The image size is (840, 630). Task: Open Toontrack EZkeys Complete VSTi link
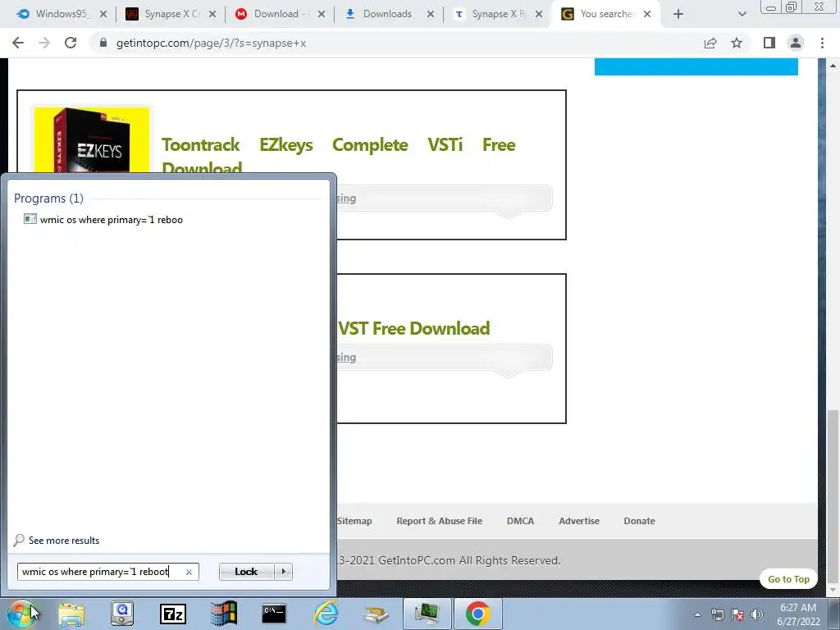(x=339, y=156)
